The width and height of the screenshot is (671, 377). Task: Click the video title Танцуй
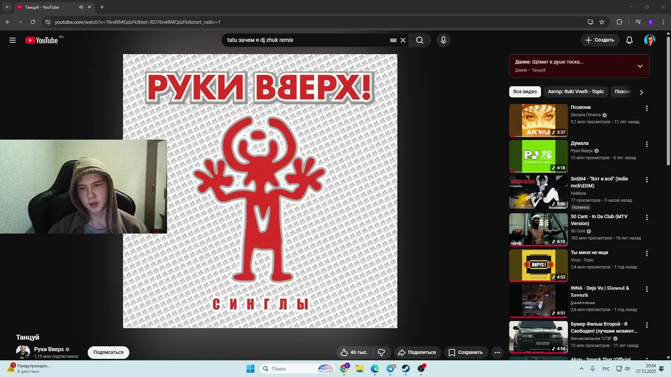[x=28, y=337]
